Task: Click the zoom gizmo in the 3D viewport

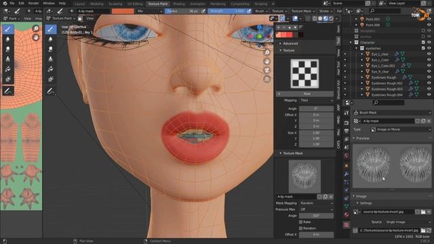Action: pos(267,53)
